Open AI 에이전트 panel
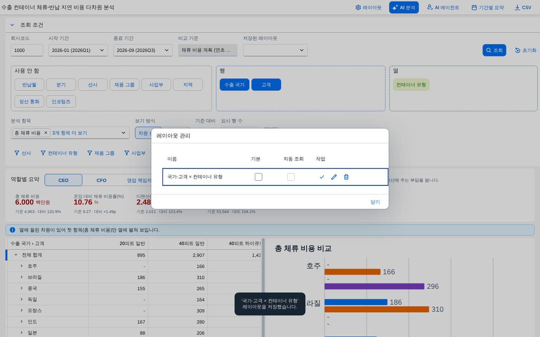This screenshot has width=540, height=337. pyautogui.click(x=443, y=8)
